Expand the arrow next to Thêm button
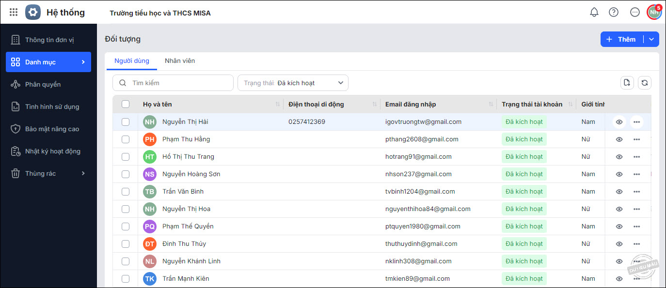This screenshot has height=288, width=666. [651, 39]
